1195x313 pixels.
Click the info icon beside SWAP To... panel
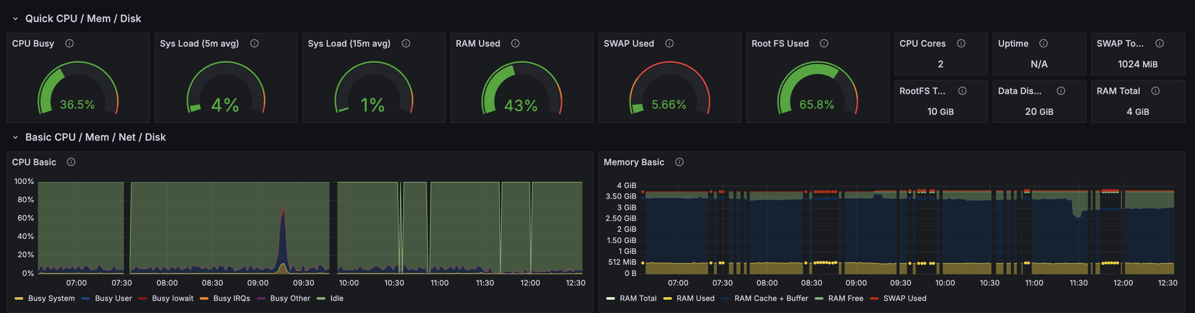pos(1159,43)
